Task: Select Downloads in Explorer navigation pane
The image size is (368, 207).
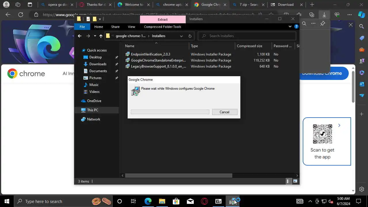Action: (x=98, y=64)
